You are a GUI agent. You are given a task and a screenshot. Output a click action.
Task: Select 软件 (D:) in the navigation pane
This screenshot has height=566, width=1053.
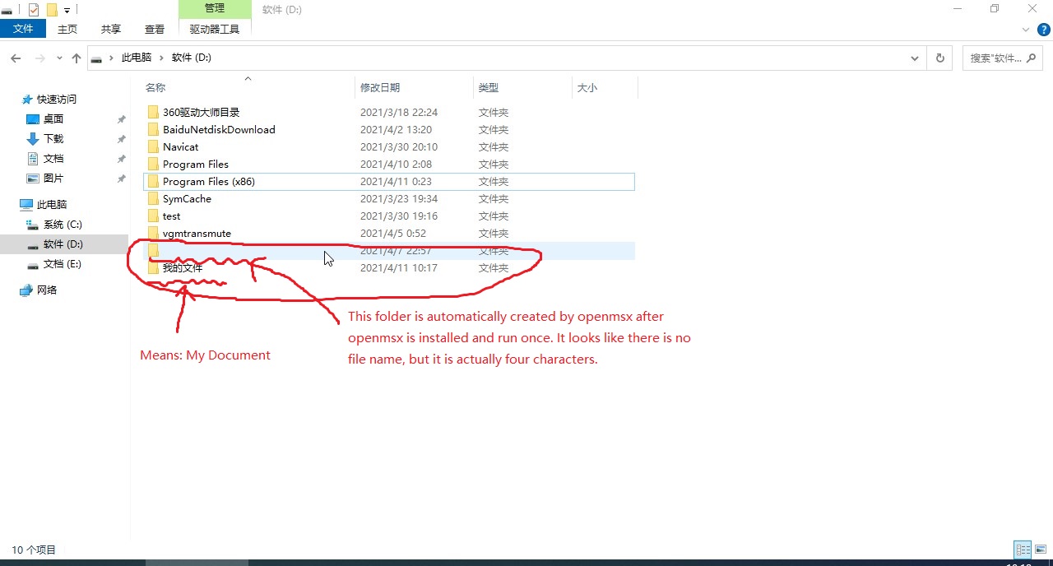(x=63, y=244)
